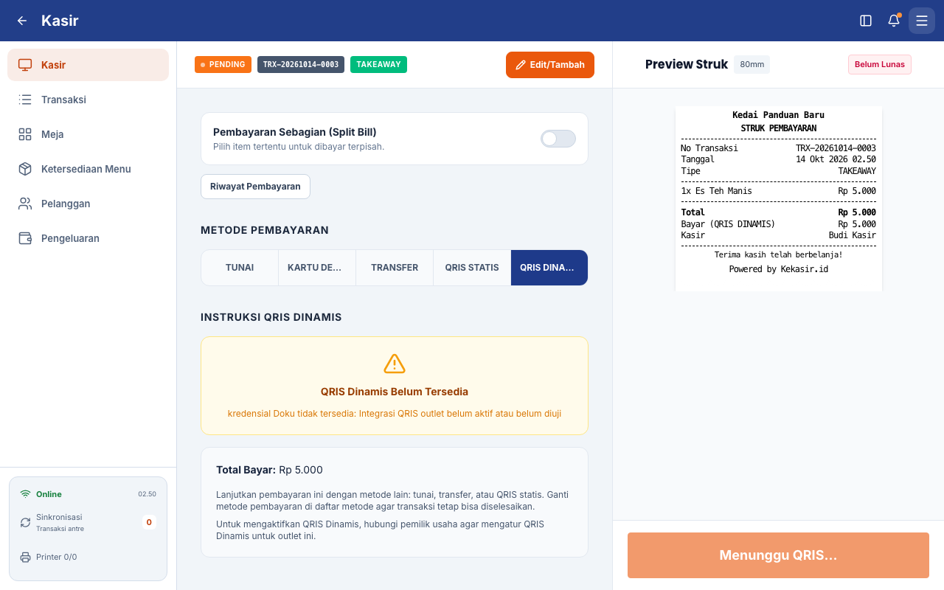Screen dimensions: 944x590
Task: Click the Sinkronisasi refresh icon
Action: (x=25, y=522)
